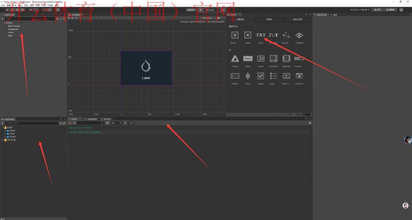Pick the TiledMap node icon
Viewport: 412px width, 220px height.
(x=299, y=35)
